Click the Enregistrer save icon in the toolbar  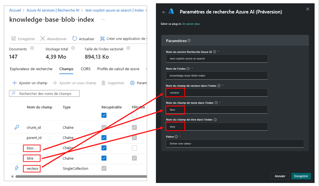(13, 39)
